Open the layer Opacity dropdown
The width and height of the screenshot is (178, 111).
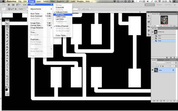(176, 63)
